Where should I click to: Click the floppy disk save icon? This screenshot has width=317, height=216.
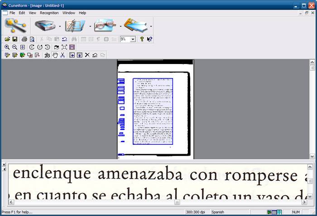(x=15, y=39)
